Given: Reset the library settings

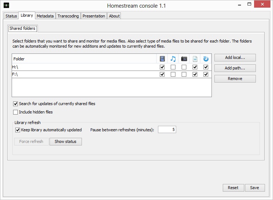Looking at the screenshot, I should pyautogui.click(x=233, y=188).
